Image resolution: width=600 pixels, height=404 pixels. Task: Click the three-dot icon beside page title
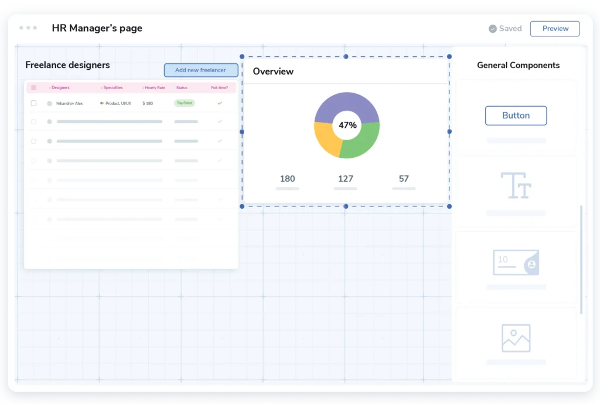[28, 28]
